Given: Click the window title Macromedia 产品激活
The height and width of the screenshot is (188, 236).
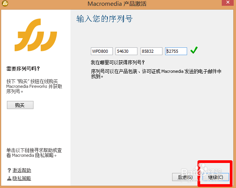Looking at the screenshot, I should click(x=117, y=3).
